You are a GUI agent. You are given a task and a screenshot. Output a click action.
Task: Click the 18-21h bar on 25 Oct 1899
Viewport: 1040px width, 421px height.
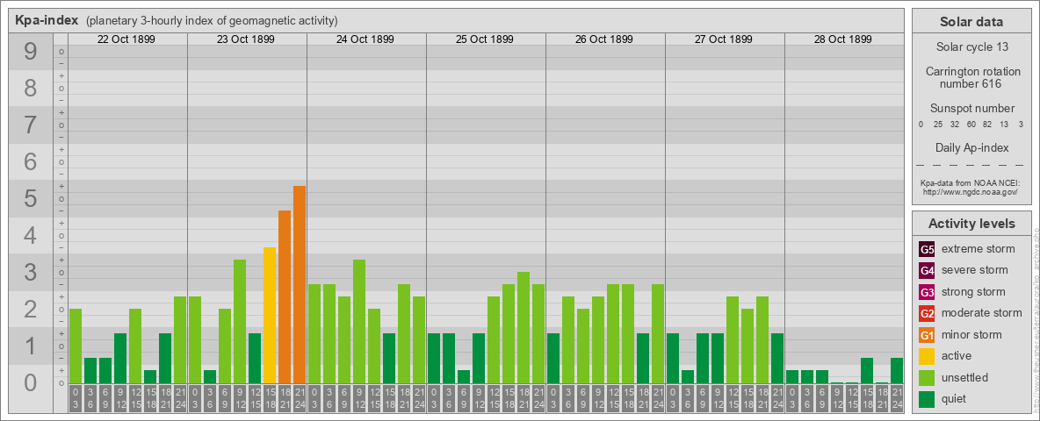524,328
